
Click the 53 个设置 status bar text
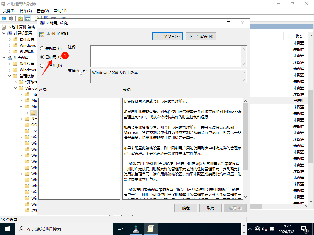[x=9, y=220]
